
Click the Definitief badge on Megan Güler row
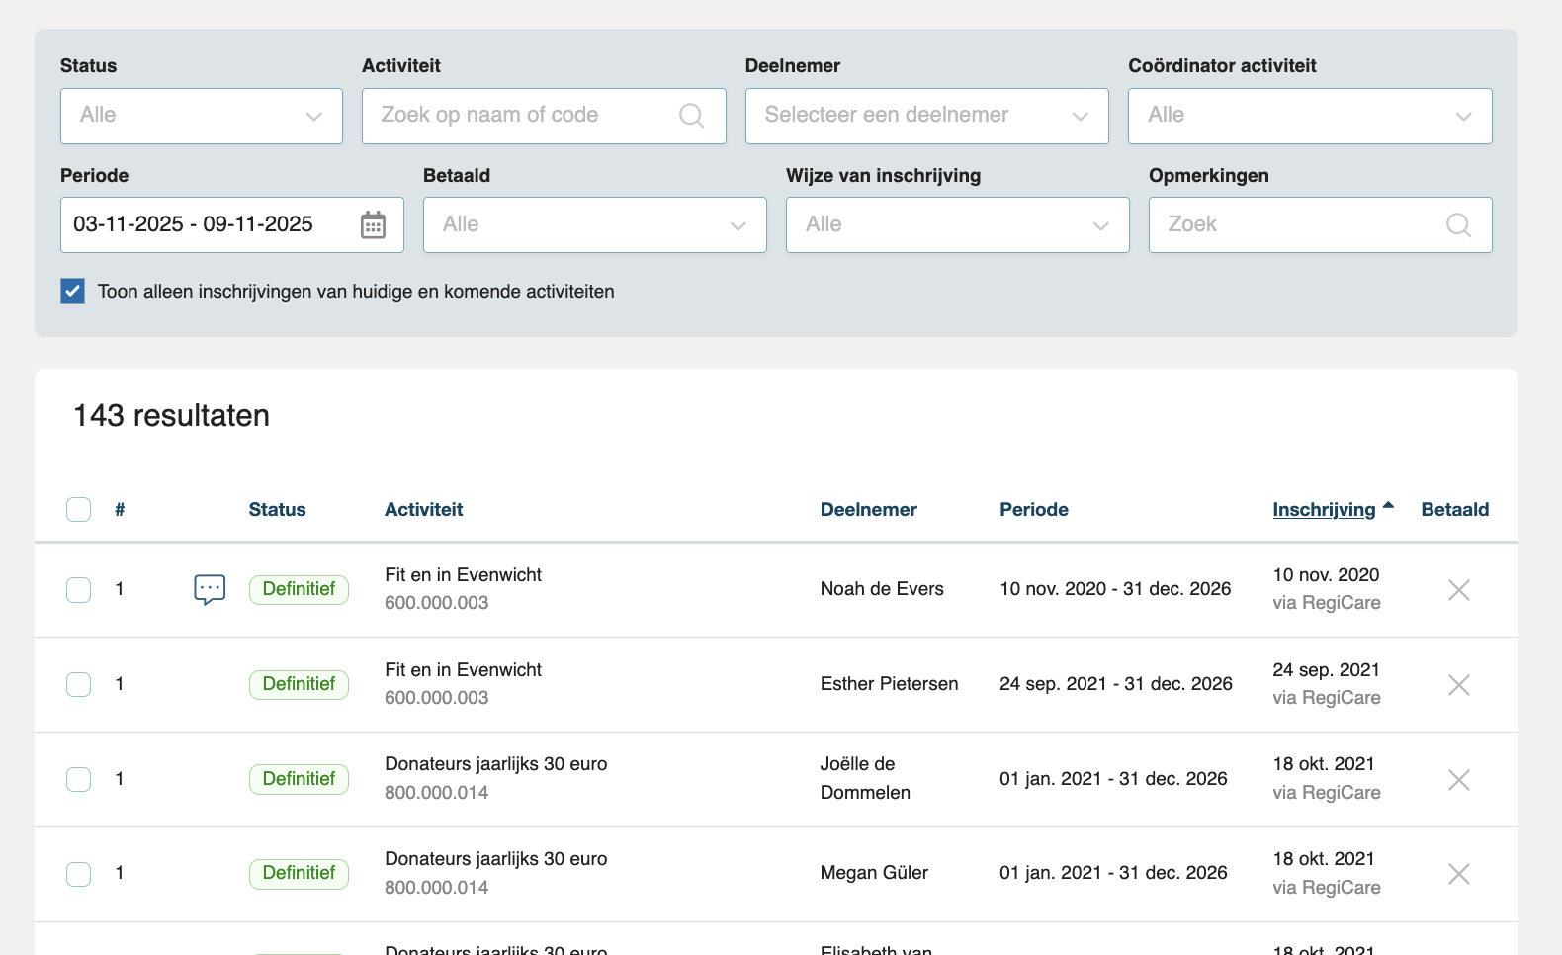[x=299, y=874]
